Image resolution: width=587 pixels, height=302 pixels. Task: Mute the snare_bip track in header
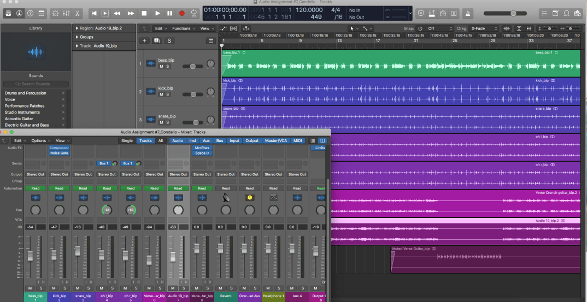(x=161, y=122)
